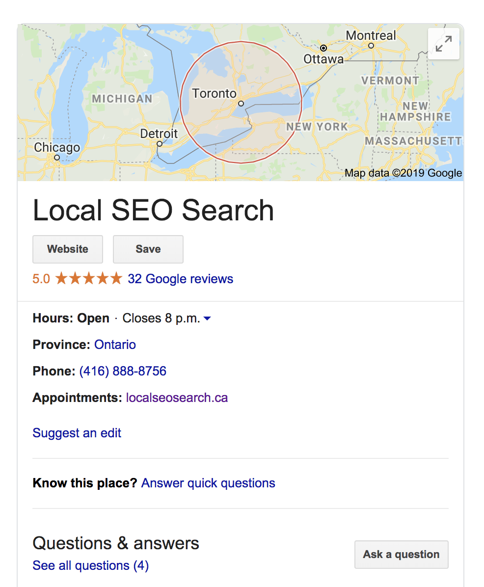The image size is (484, 587).
Task: See all questions (4)
Action: point(91,565)
